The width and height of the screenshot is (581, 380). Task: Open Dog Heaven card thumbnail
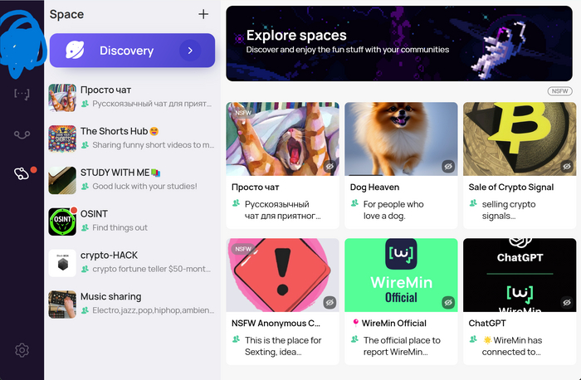pyautogui.click(x=401, y=139)
